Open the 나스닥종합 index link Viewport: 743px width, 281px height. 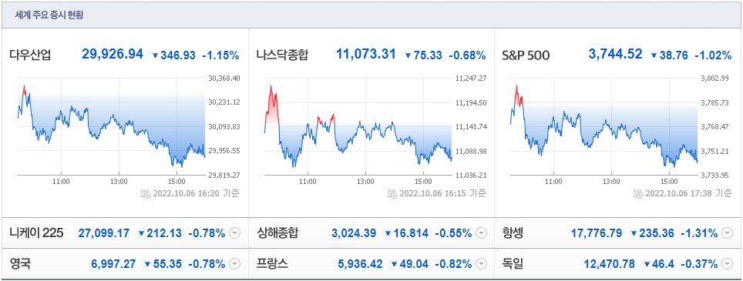point(282,55)
